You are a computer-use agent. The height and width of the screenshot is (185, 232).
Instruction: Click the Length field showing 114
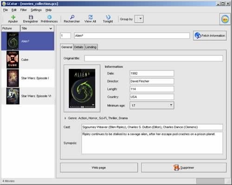152,89
